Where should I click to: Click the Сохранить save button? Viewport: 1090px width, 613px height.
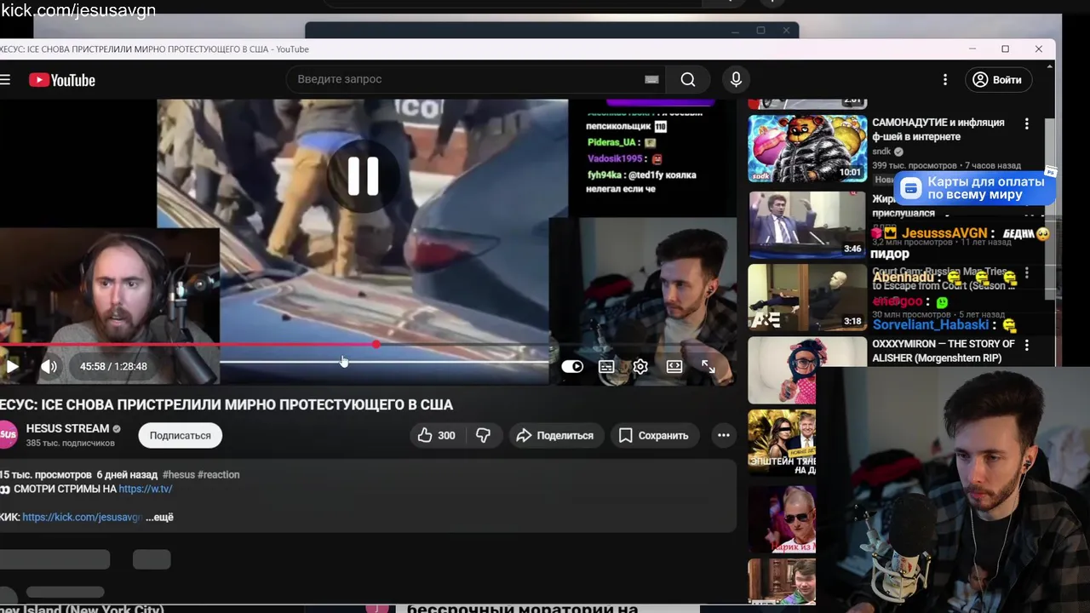pyautogui.click(x=653, y=435)
